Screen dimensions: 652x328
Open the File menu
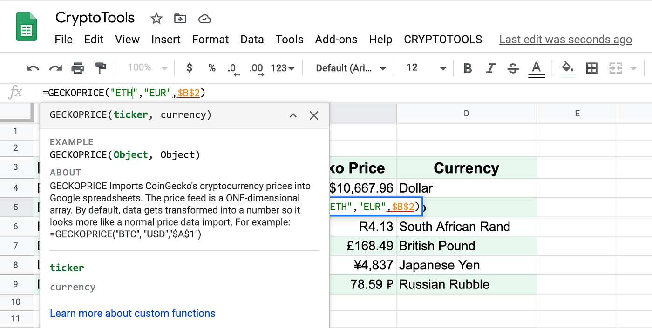coord(64,40)
